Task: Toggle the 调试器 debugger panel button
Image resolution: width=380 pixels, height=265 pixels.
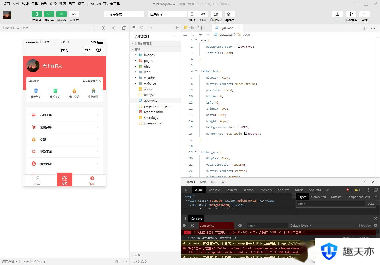Action: [62, 14]
